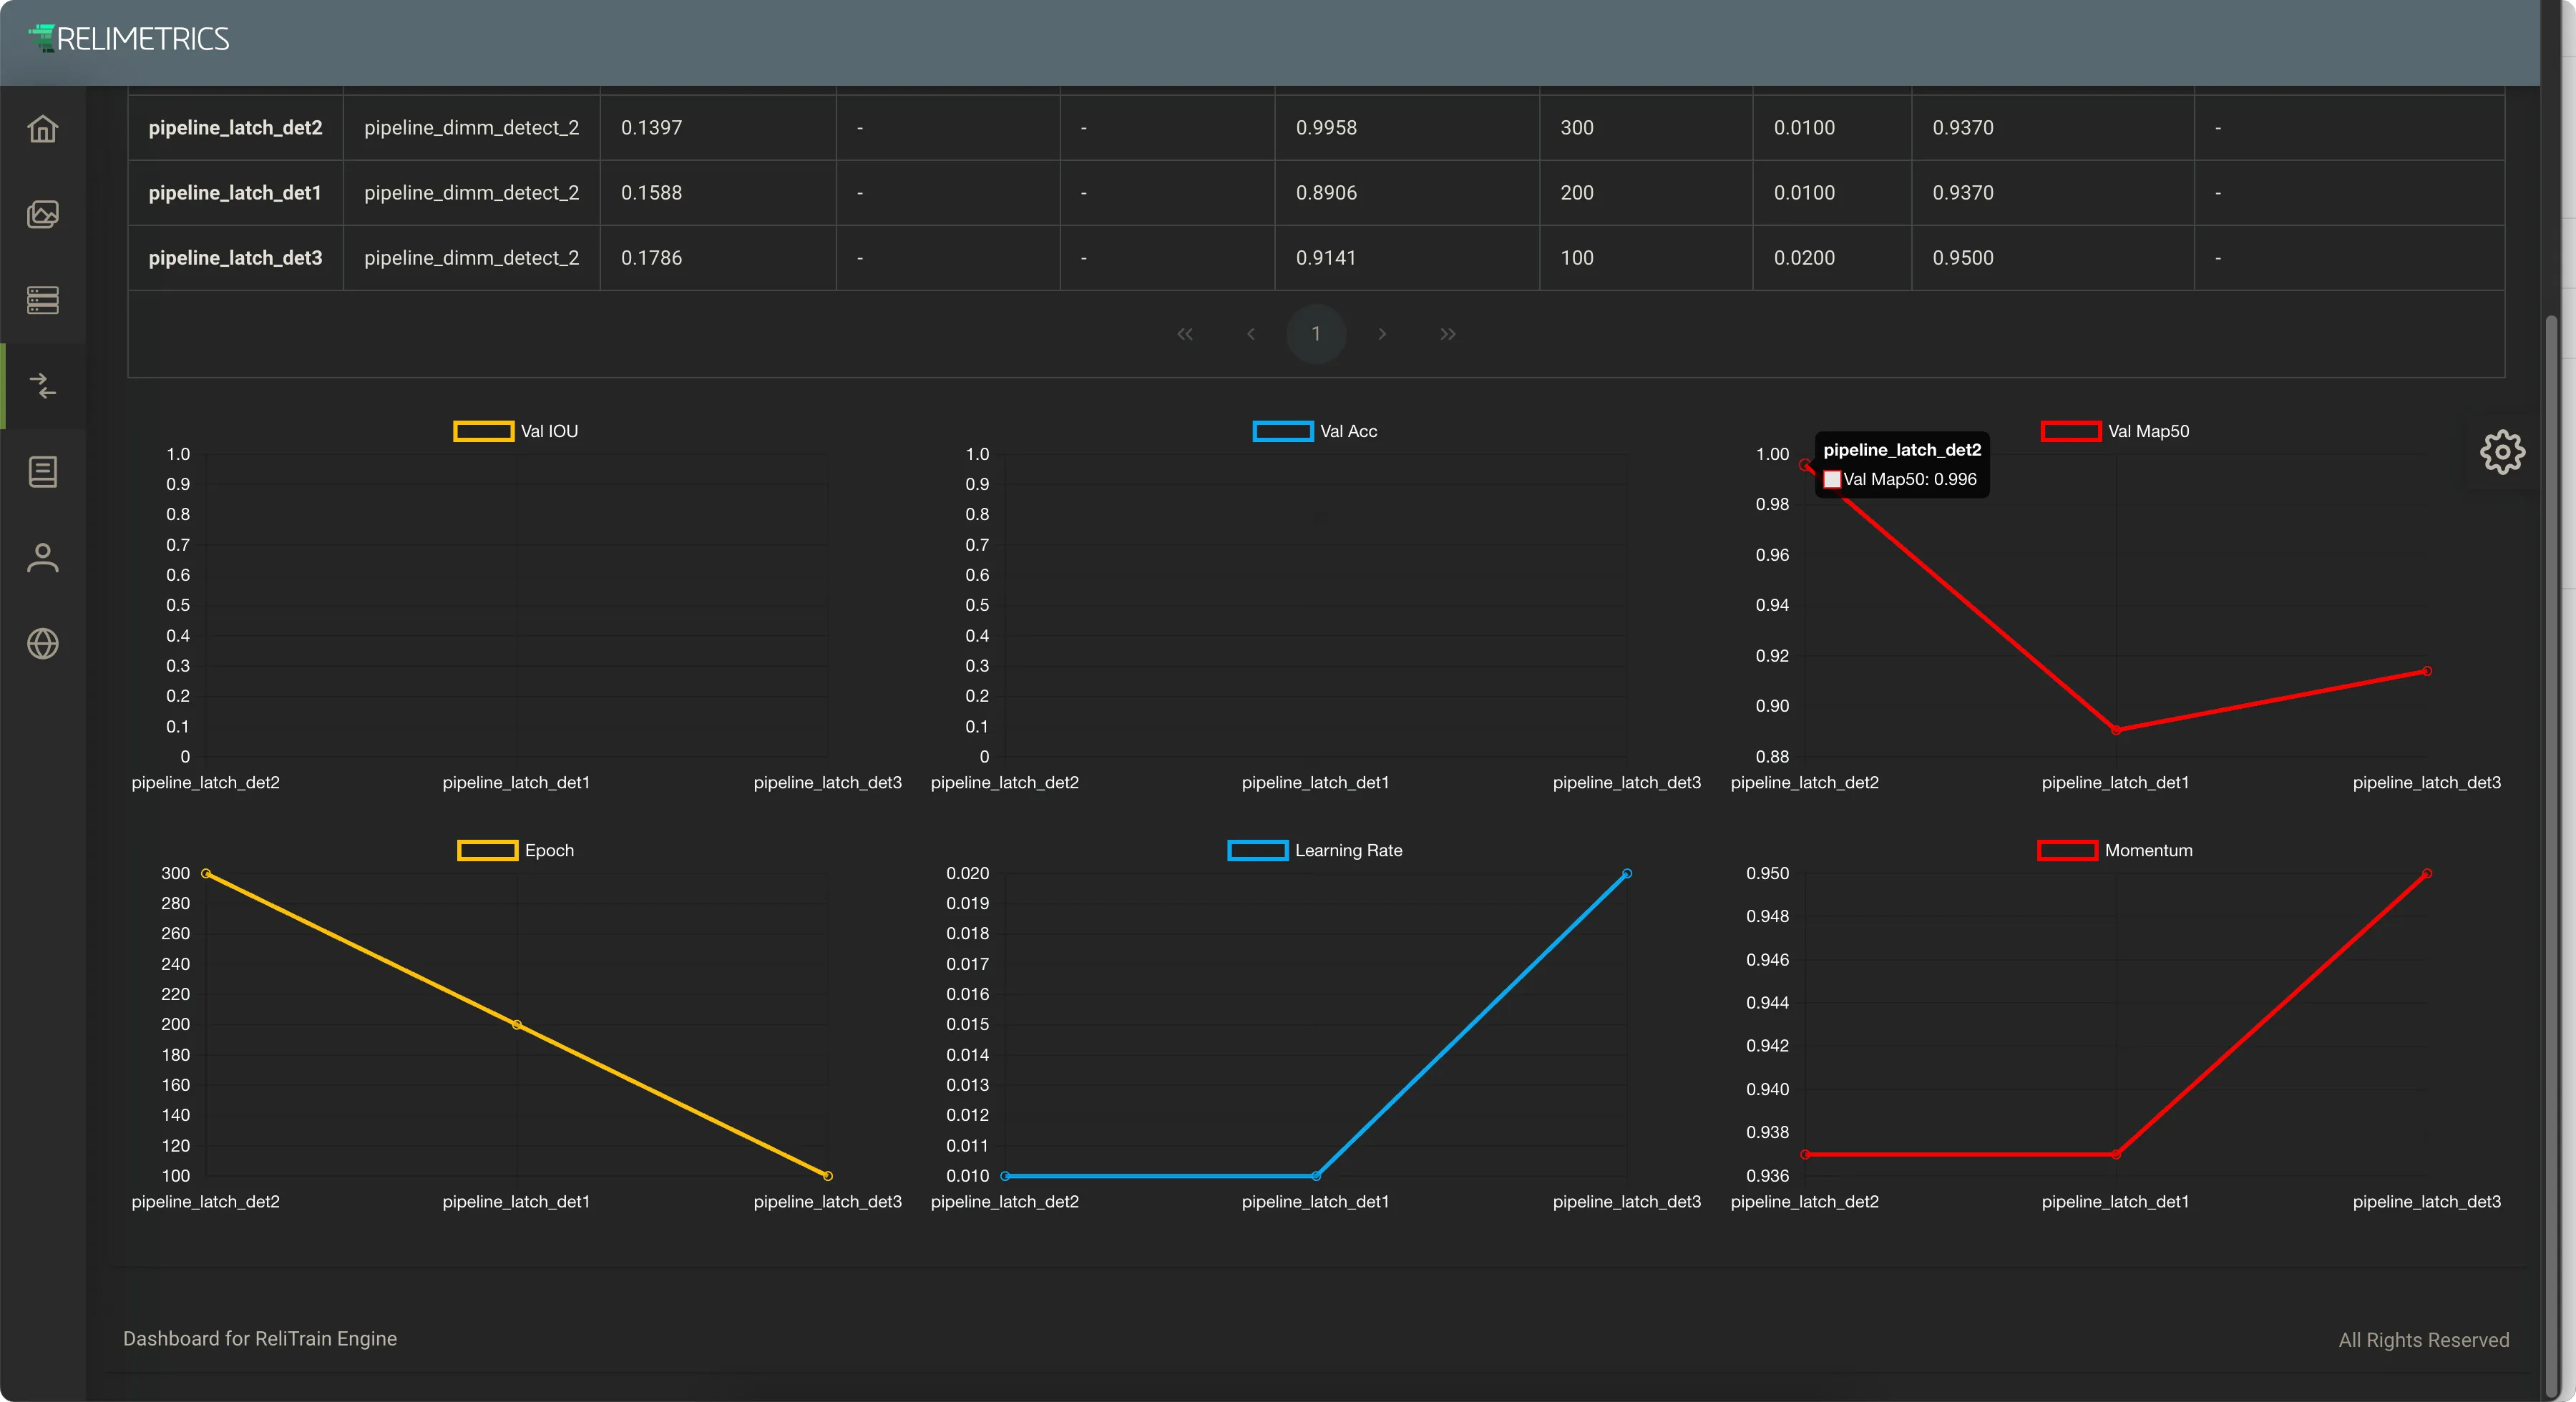Open the document report sidebar icon
Screen dimensions: 2576x1402
tap(43, 472)
